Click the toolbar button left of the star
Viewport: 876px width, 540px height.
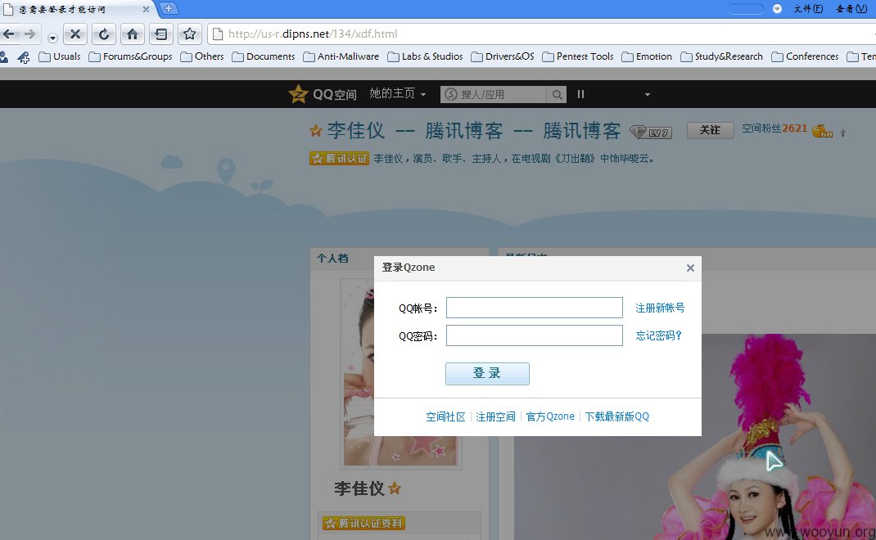pos(161,34)
